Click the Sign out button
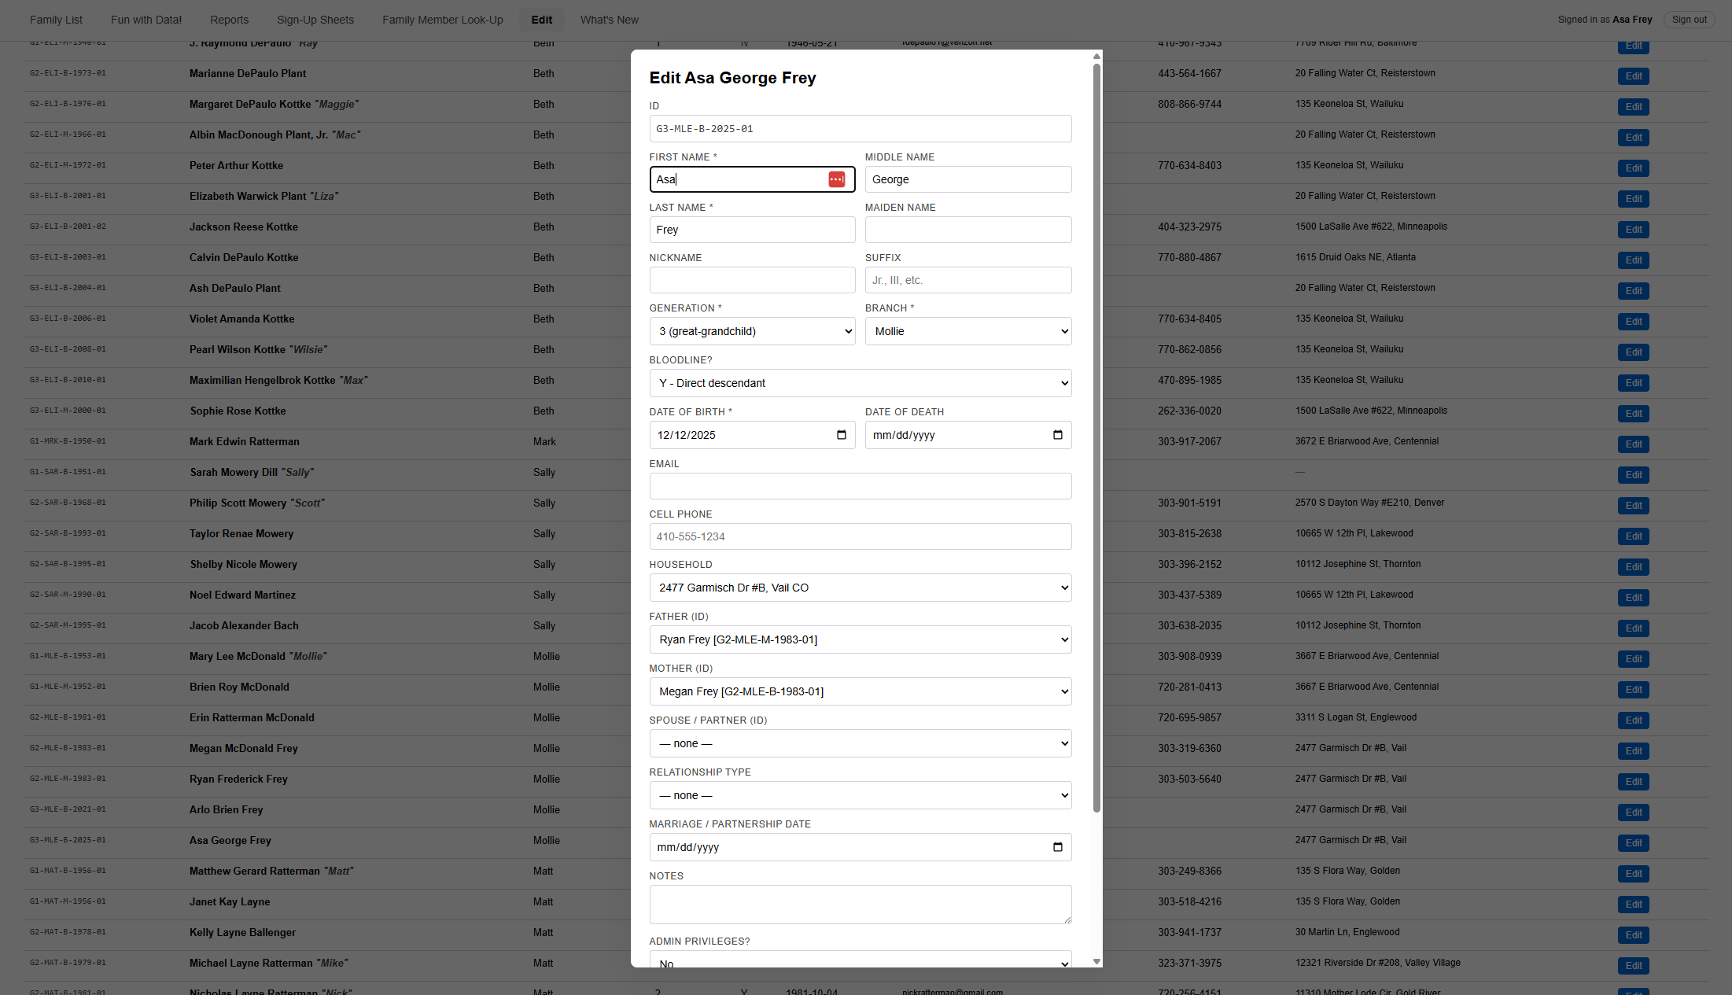1732x995 pixels. [x=1689, y=20]
